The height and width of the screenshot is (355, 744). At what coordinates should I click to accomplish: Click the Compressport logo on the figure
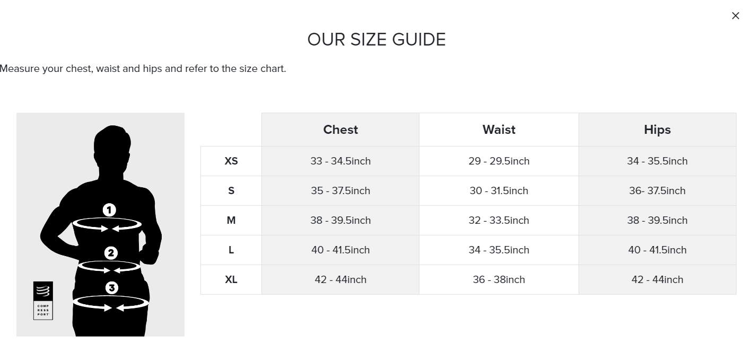(43, 300)
